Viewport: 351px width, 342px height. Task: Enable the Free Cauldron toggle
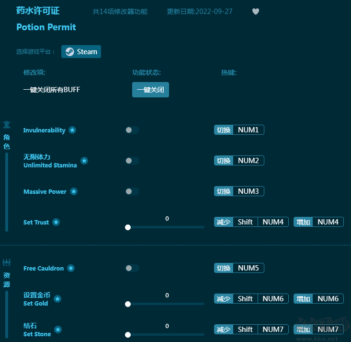click(x=132, y=268)
